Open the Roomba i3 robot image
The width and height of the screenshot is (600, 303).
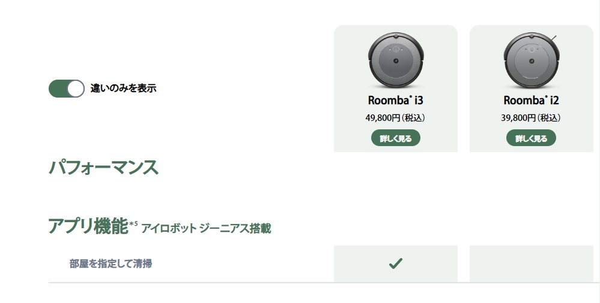click(396, 60)
